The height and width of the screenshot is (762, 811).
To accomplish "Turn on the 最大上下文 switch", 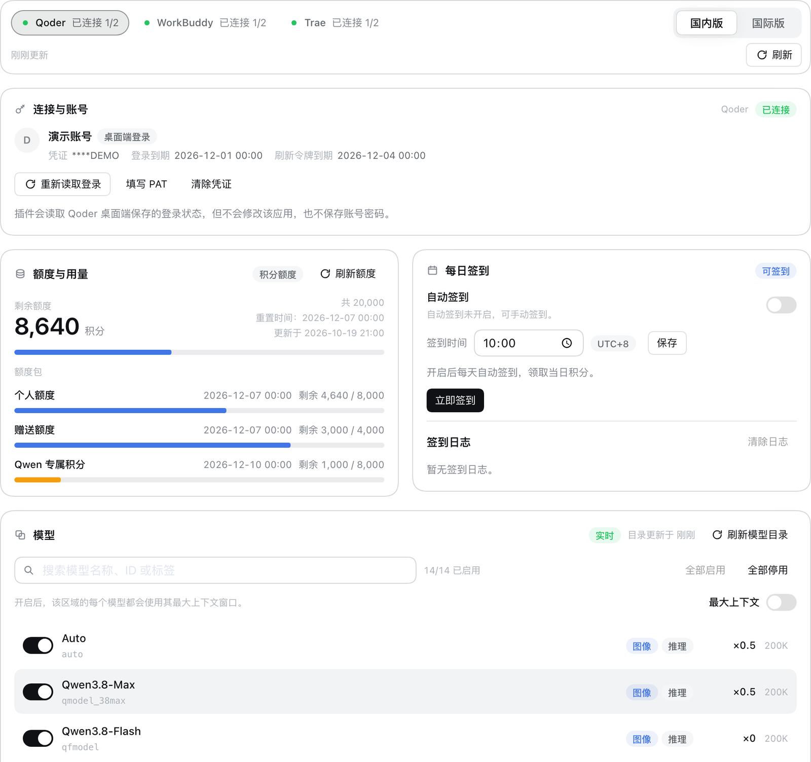I will 781,602.
